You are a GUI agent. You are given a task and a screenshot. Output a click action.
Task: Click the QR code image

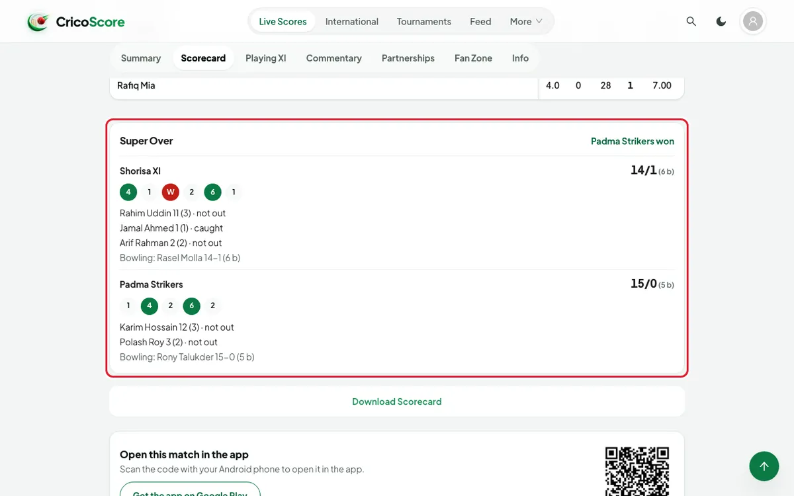click(x=637, y=471)
